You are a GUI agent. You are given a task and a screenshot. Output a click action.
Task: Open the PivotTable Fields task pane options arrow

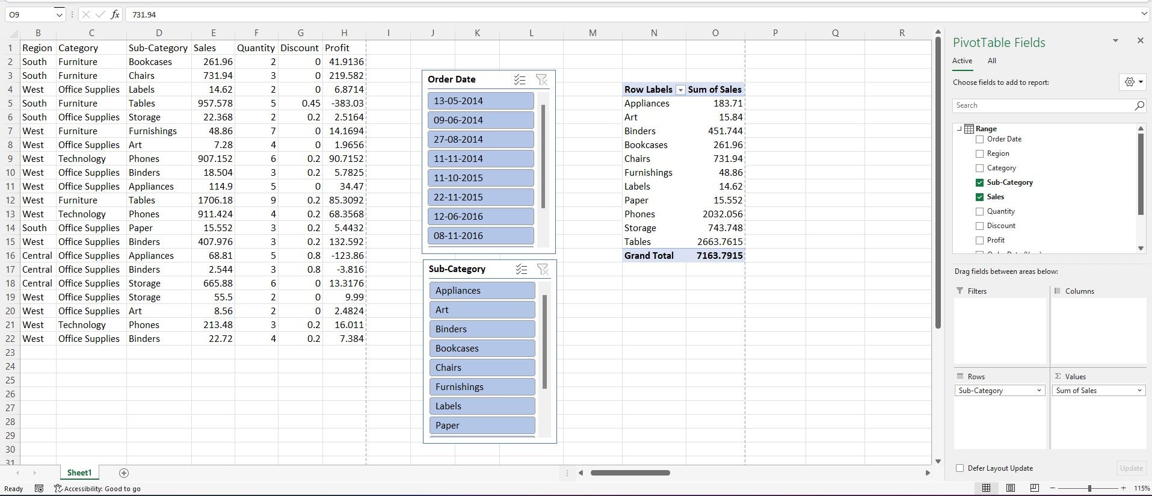pos(1115,40)
